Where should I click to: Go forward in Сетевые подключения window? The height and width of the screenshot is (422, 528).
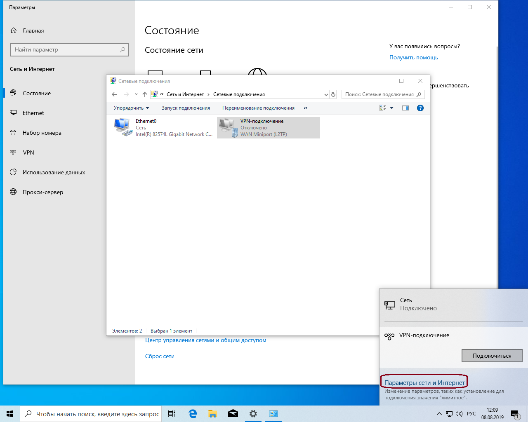point(127,94)
